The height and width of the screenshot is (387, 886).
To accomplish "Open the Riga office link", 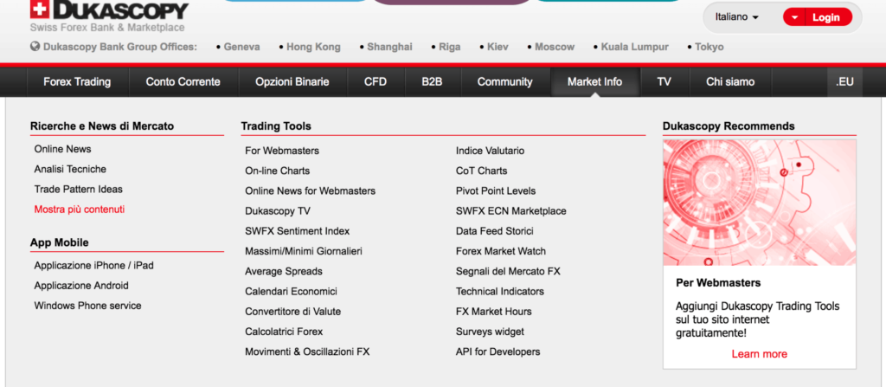I will (450, 47).
